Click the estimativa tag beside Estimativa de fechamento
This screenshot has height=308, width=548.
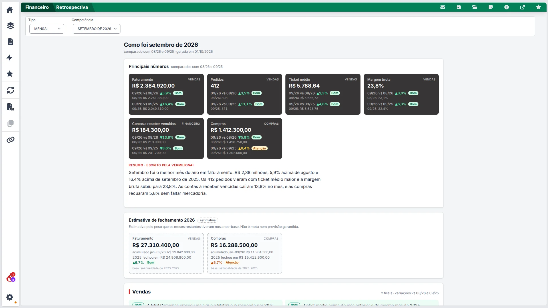point(207,220)
